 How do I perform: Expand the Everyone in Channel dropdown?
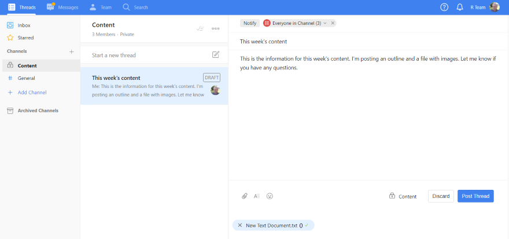(x=325, y=23)
